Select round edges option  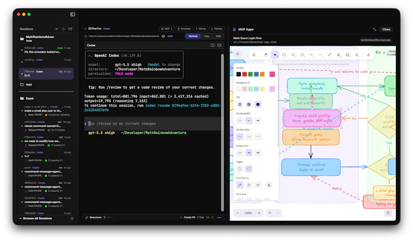coord(249,169)
